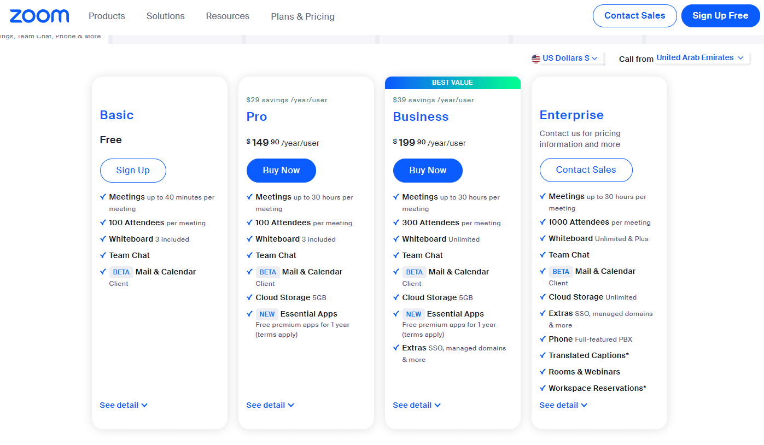Click Contact us for pricing information text
764x445 pixels.
coord(580,139)
